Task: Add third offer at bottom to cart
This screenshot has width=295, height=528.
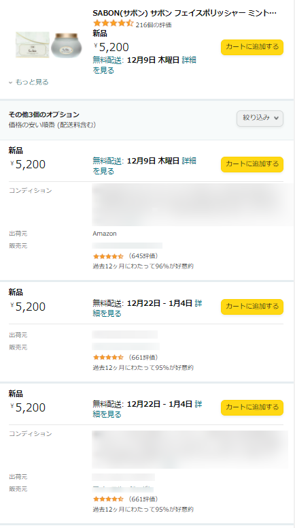Action: [x=252, y=407]
